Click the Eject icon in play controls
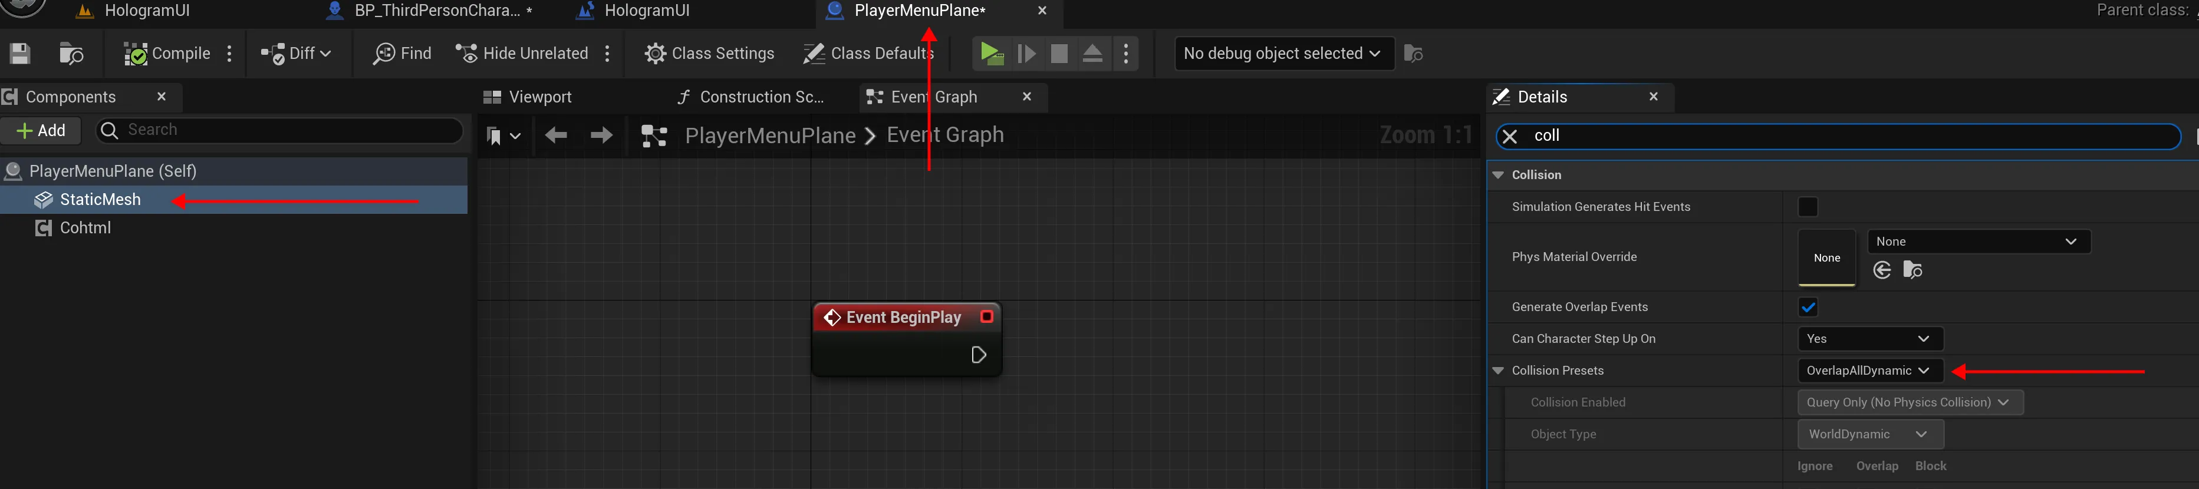 coord(1092,54)
